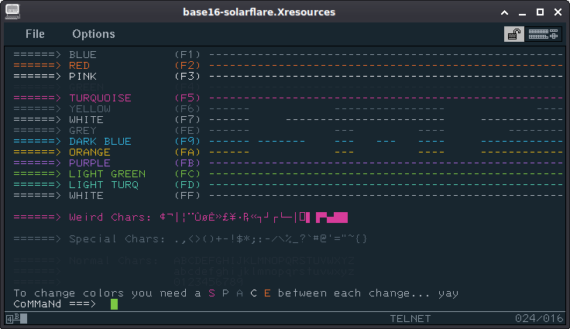The height and width of the screenshot is (329, 570).
Task: Show the on-screen keypad icon
Action: [543, 34]
